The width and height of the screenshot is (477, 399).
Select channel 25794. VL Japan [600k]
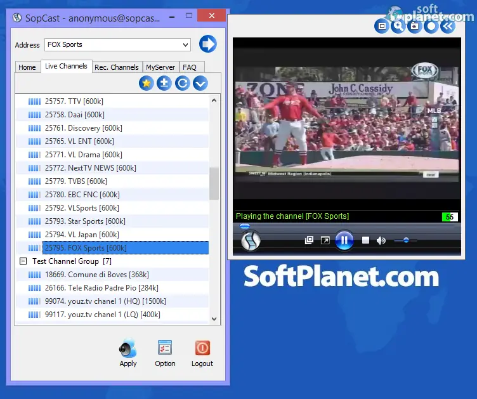click(112, 235)
